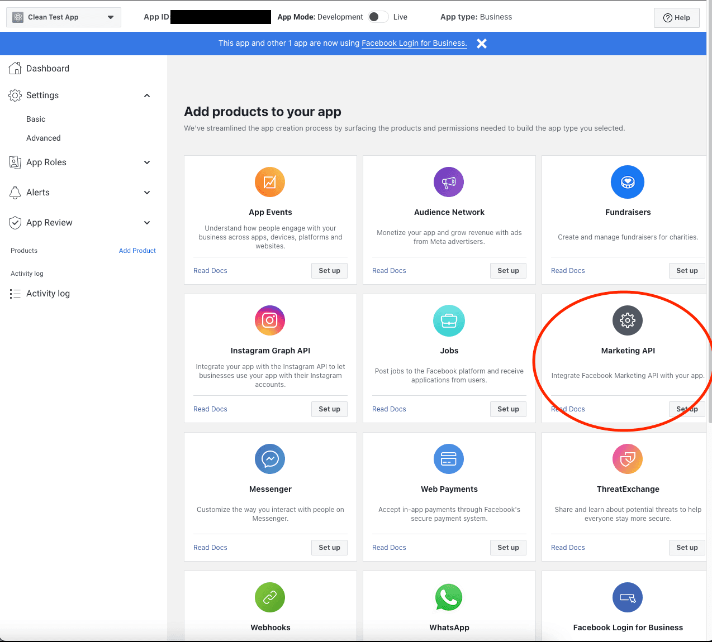Read Docs for ThreatExchange
Image resolution: width=712 pixels, height=642 pixels.
click(568, 548)
